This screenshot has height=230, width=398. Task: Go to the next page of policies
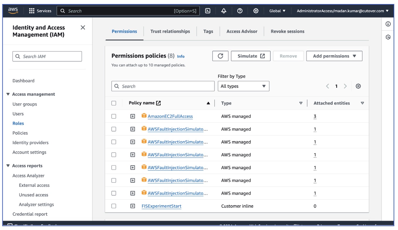point(345,86)
